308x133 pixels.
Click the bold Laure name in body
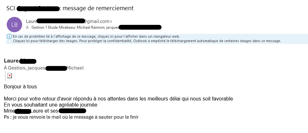pyautogui.click(x=11, y=61)
